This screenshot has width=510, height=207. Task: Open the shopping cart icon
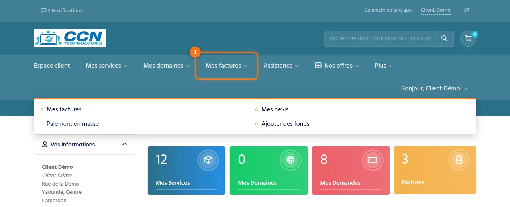click(x=468, y=39)
